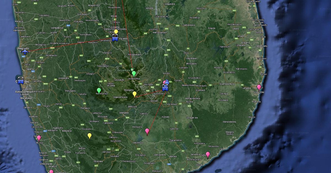This screenshot has width=331, height=173.
Task: Click the pink and blue pins above Bandarawela bus
Action: click(x=166, y=82)
